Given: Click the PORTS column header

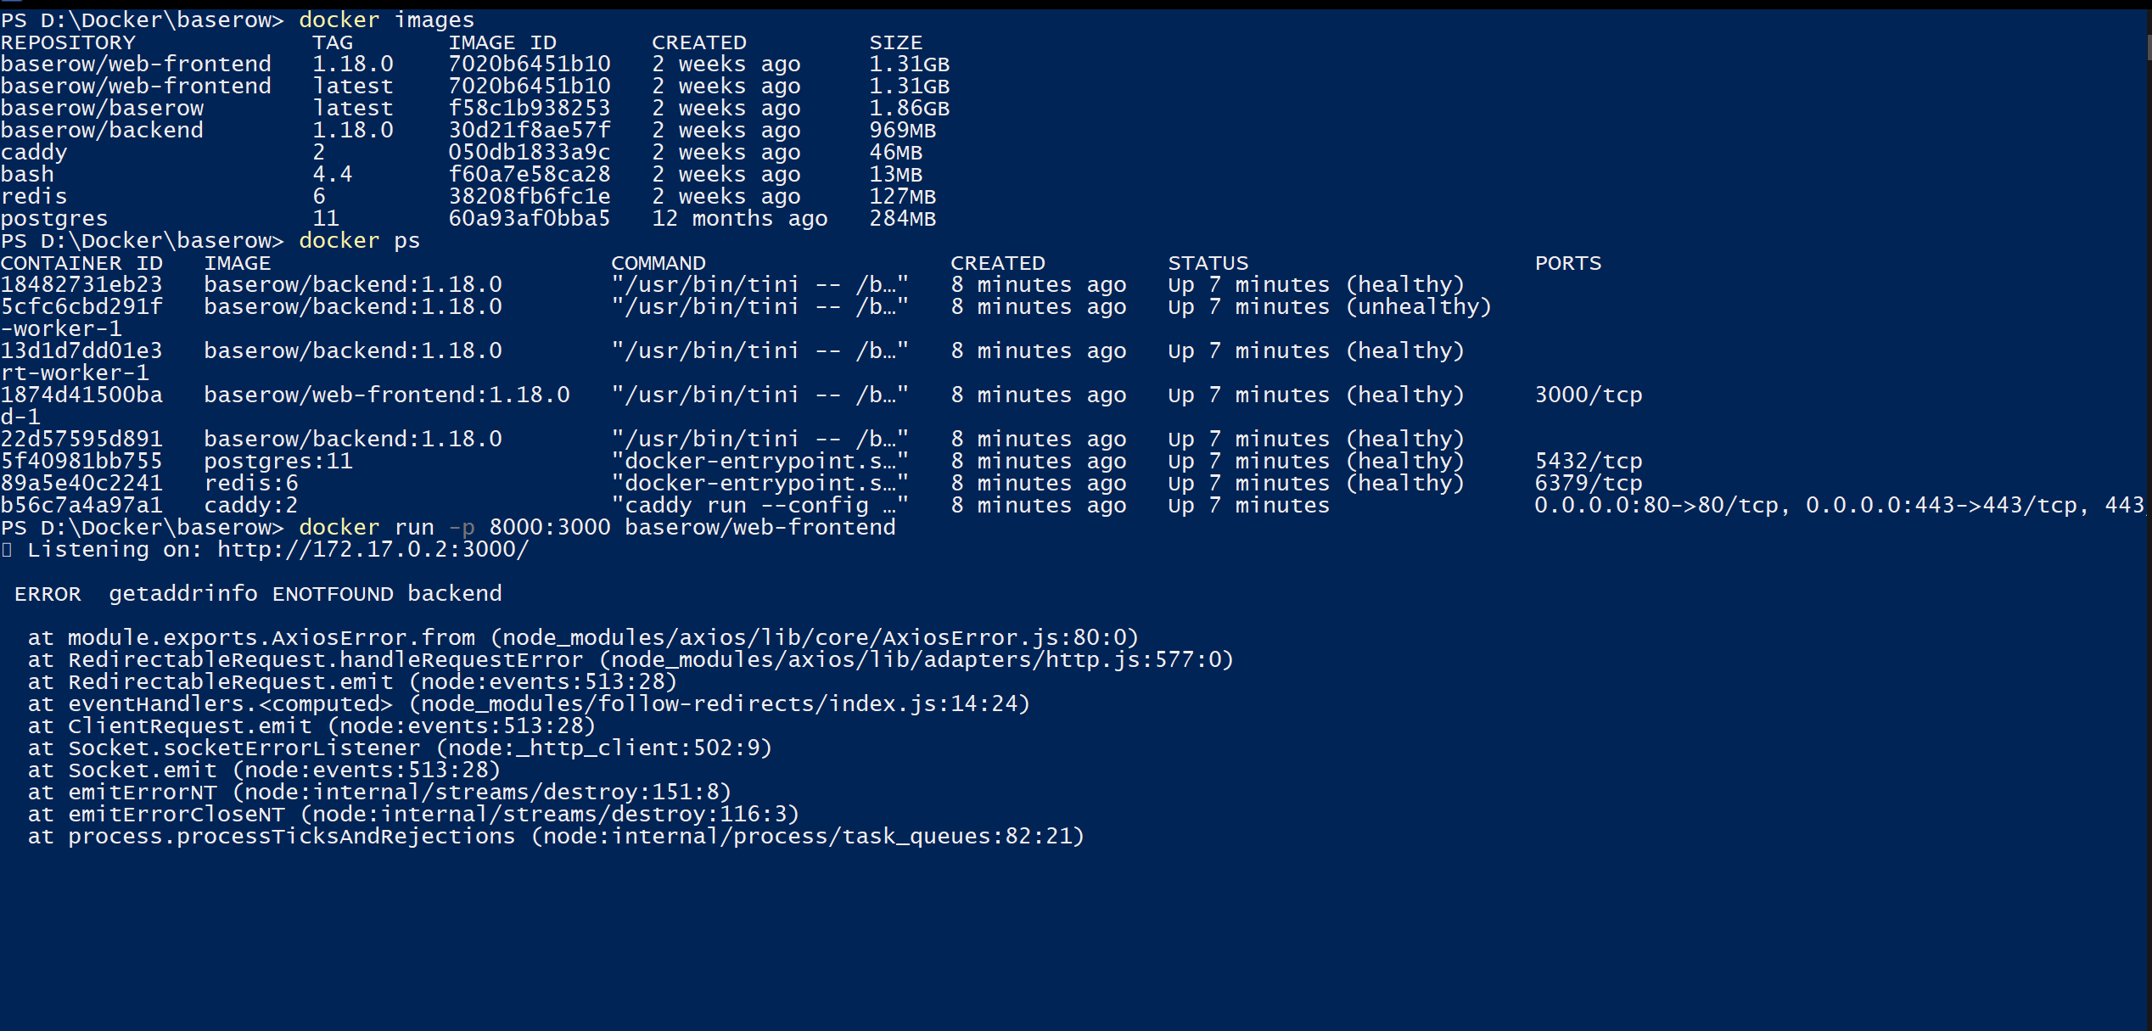Looking at the screenshot, I should point(1567,263).
